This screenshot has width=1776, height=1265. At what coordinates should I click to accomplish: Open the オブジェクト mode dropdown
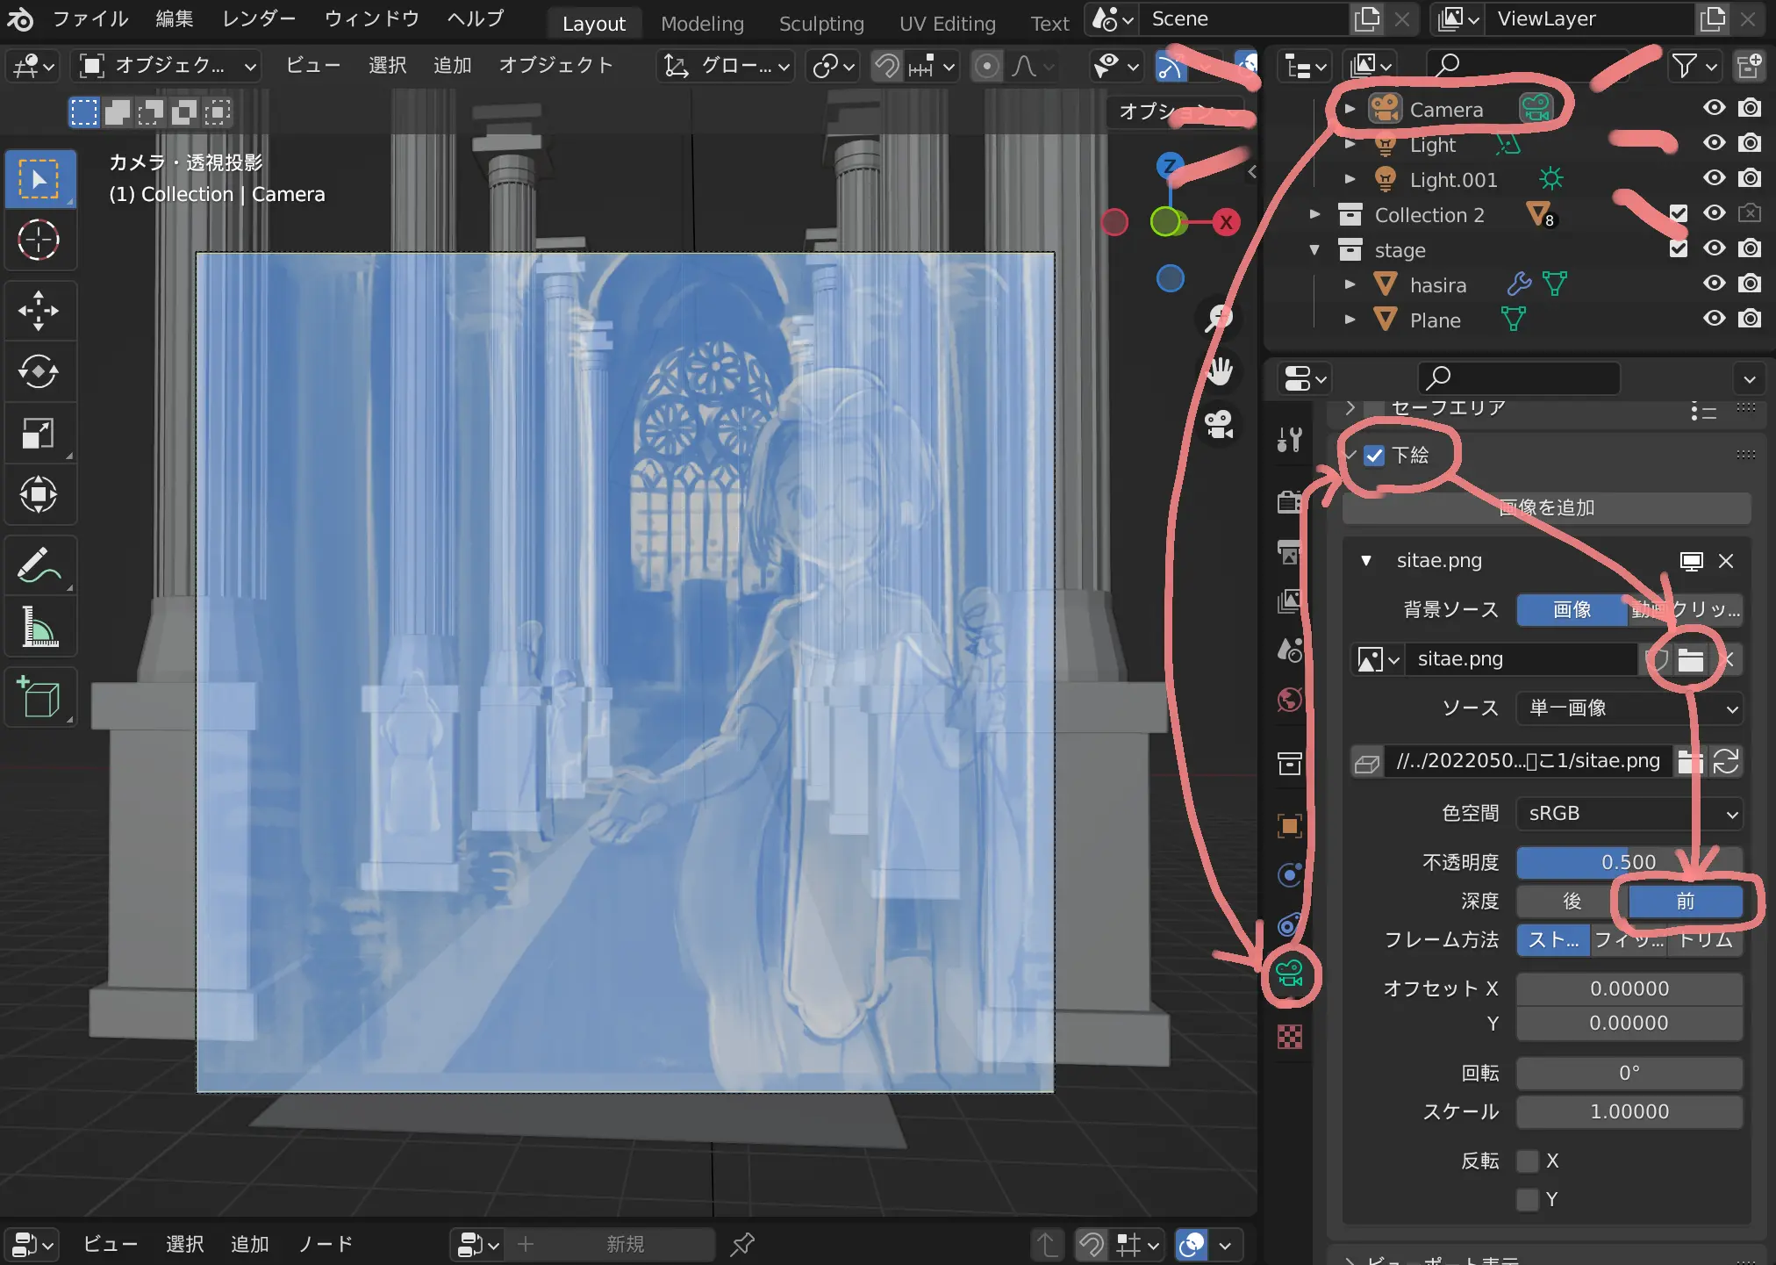(167, 66)
